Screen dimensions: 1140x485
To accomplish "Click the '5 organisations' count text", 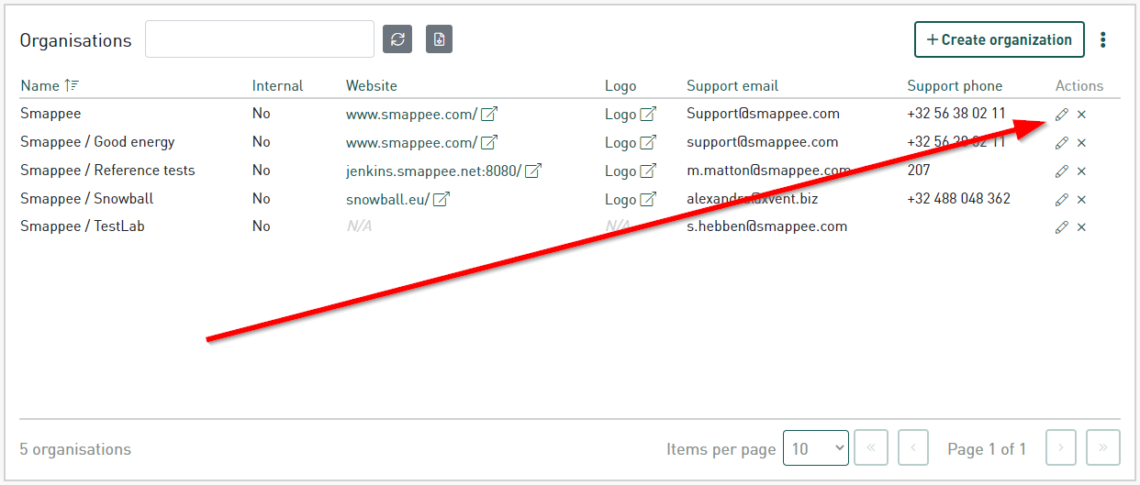I will point(75,449).
